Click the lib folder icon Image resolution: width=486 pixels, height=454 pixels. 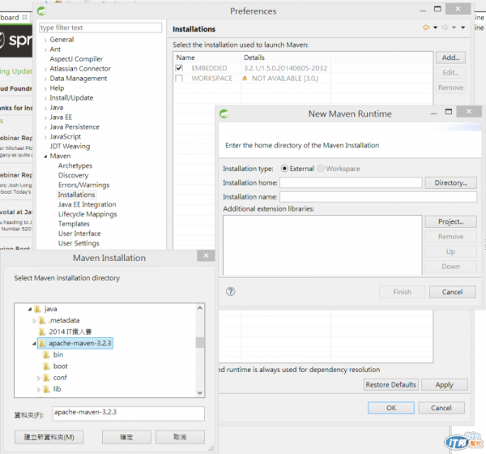[x=46, y=389]
